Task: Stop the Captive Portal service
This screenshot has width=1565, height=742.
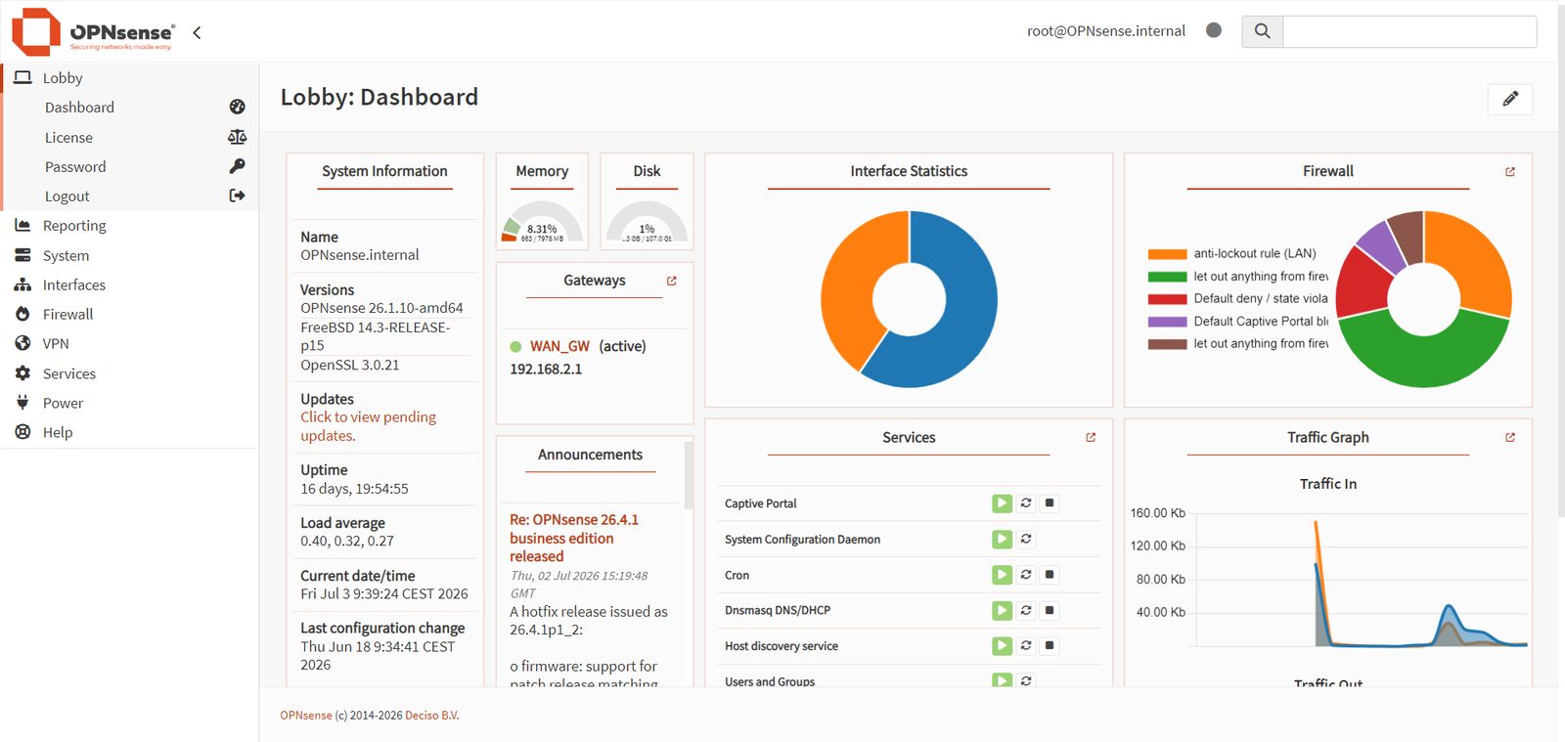Action: click(x=1050, y=503)
